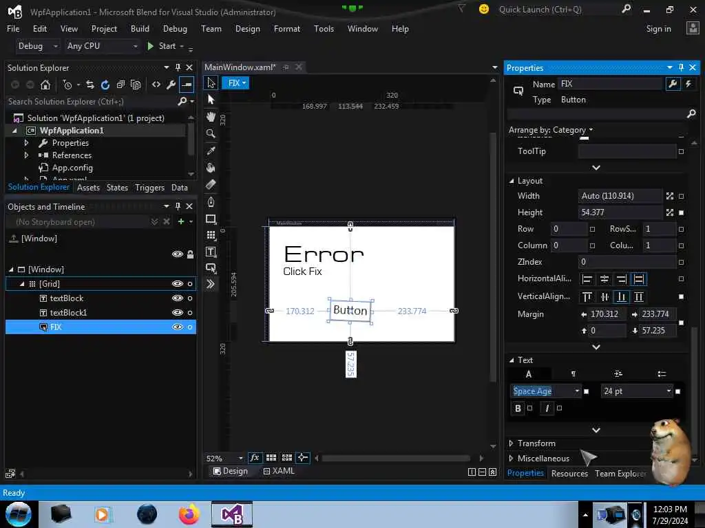
Task: Switch to the XAML view
Action: (279, 471)
